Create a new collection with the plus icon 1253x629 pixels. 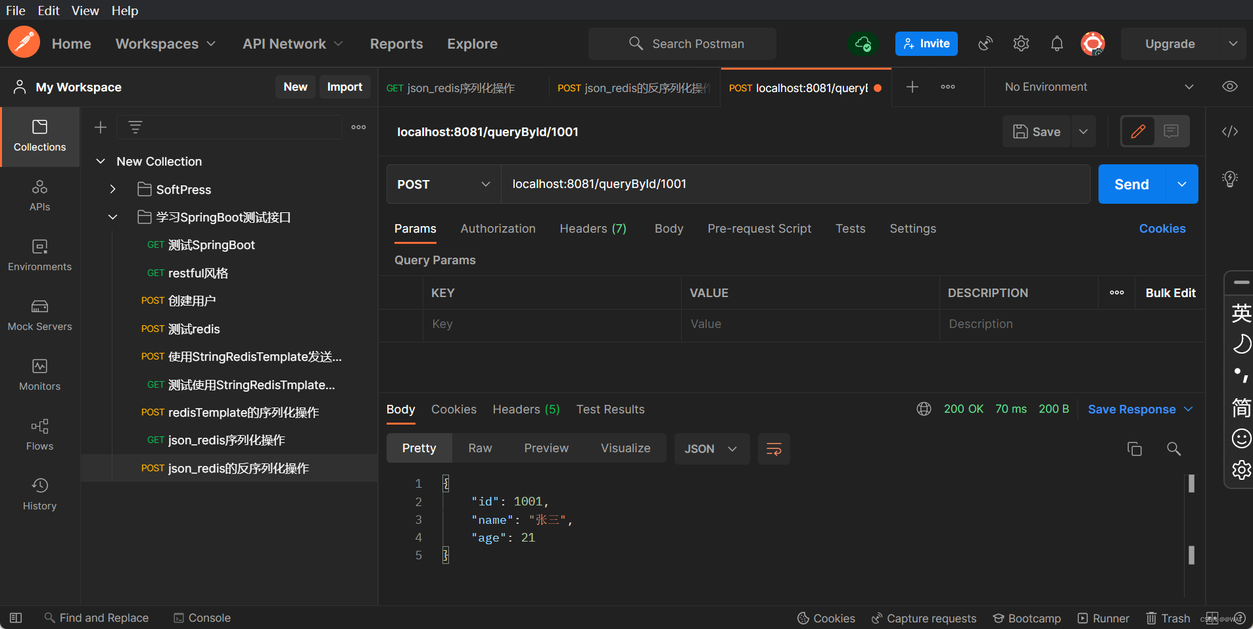point(101,128)
